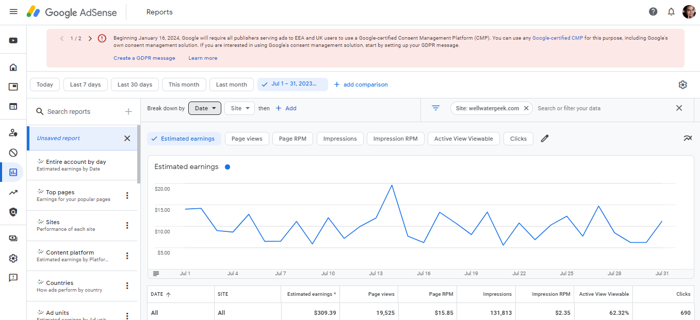Click the Learn more link in alert
Image resolution: width=700 pixels, height=320 pixels.
coord(203,58)
